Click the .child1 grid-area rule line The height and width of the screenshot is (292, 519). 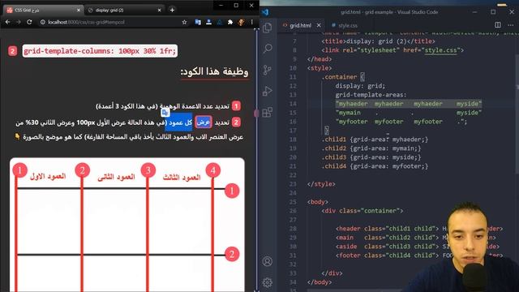pyautogui.click(x=375, y=140)
